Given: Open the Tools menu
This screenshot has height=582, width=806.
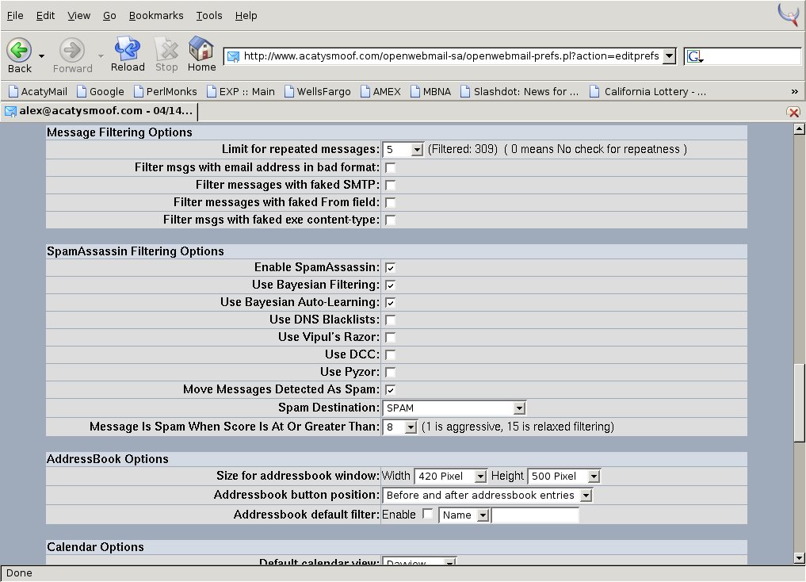Looking at the screenshot, I should point(209,15).
